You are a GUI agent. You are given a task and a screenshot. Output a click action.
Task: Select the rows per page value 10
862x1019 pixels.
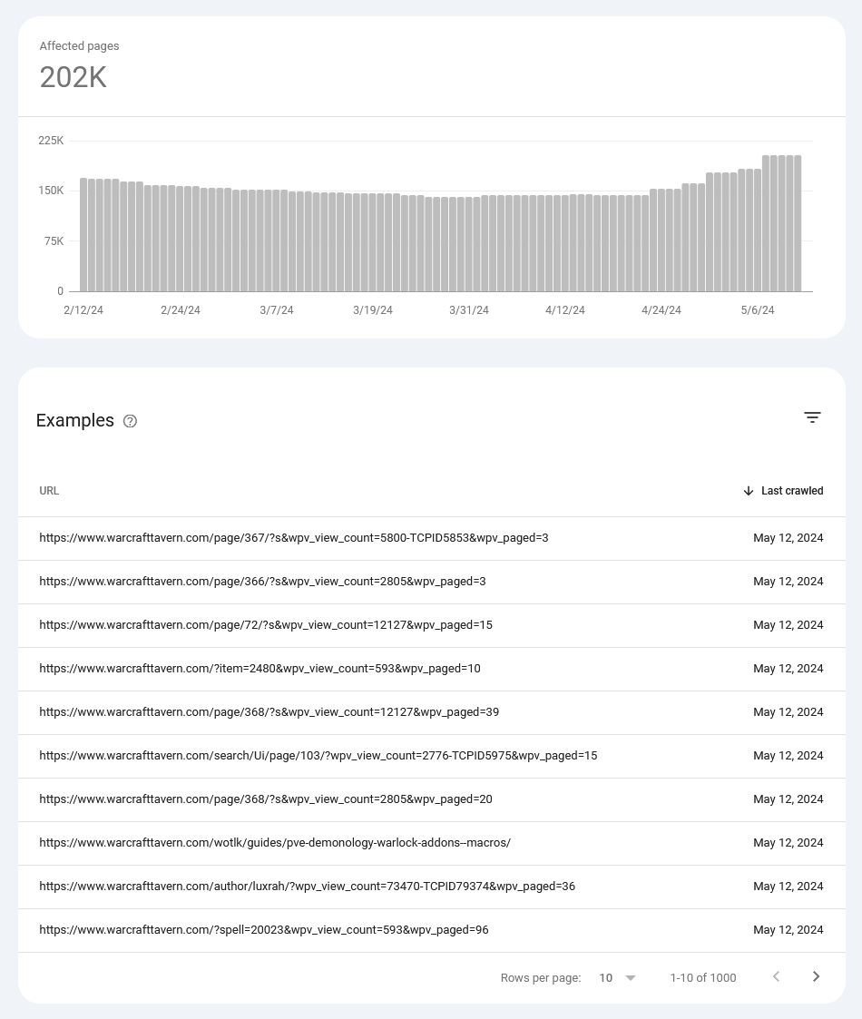(606, 977)
